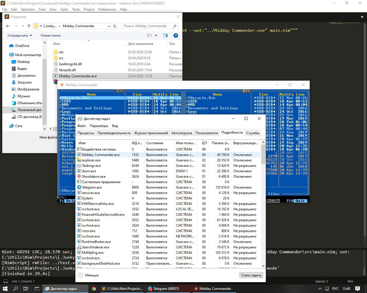The image size is (367, 293).
Task: Open the Параметры menu in Task Manager
Action: click(99, 126)
